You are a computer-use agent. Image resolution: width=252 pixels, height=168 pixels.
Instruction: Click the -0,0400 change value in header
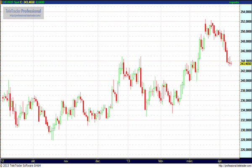pos(41,3)
